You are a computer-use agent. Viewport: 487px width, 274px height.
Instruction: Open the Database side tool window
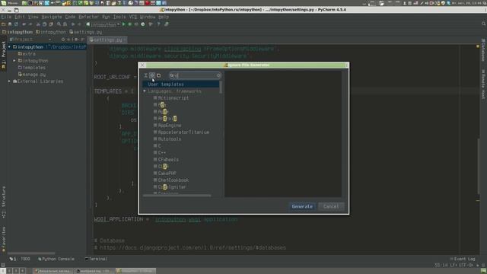[x=483, y=50]
